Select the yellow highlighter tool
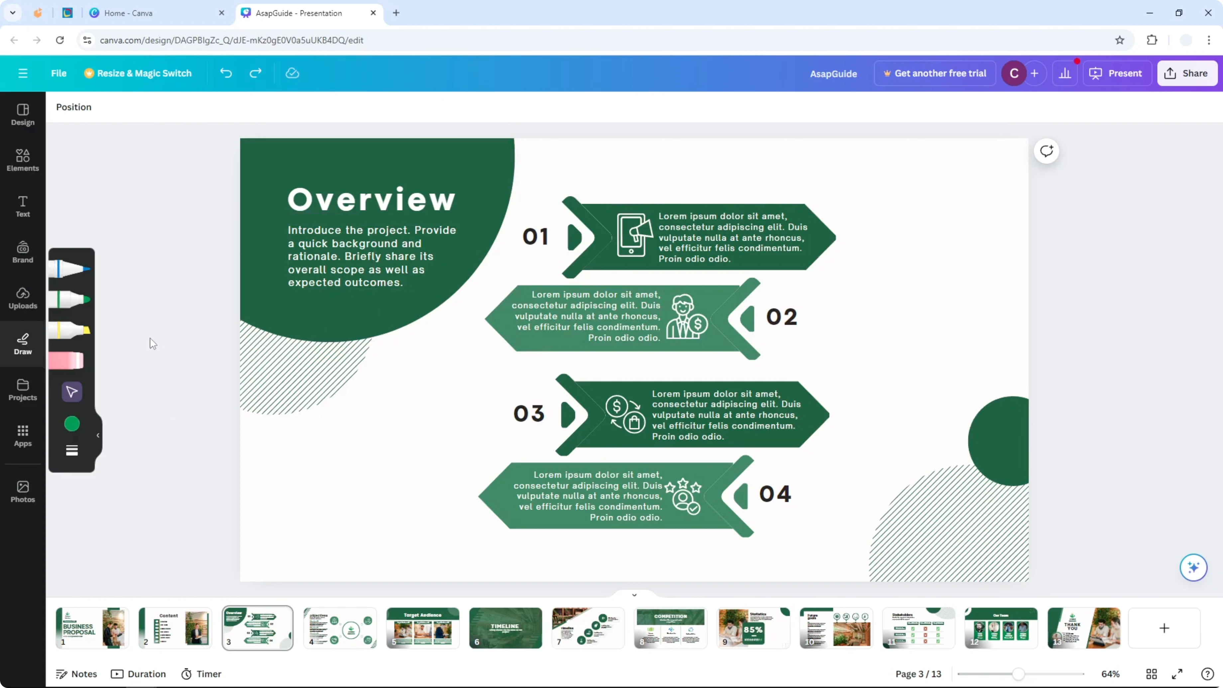This screenshot has width=1223, height=688. [x=70, y=330]
